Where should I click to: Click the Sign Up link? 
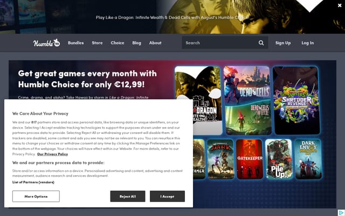283,43
